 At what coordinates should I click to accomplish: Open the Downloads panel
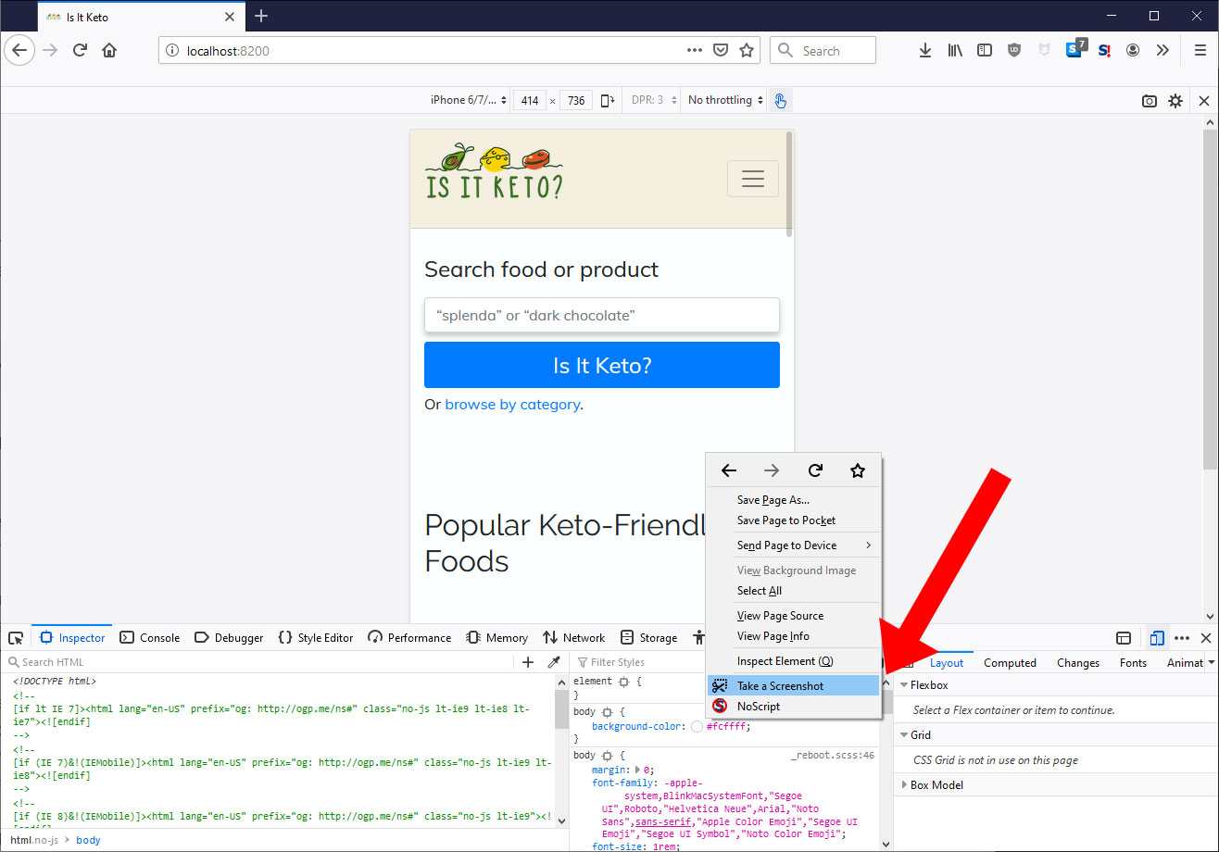(924, 51)
